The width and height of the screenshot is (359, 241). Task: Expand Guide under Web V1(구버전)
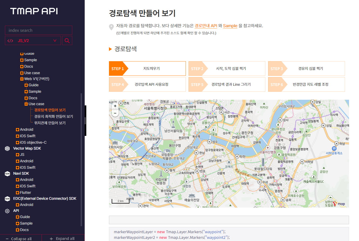point(26,85)
